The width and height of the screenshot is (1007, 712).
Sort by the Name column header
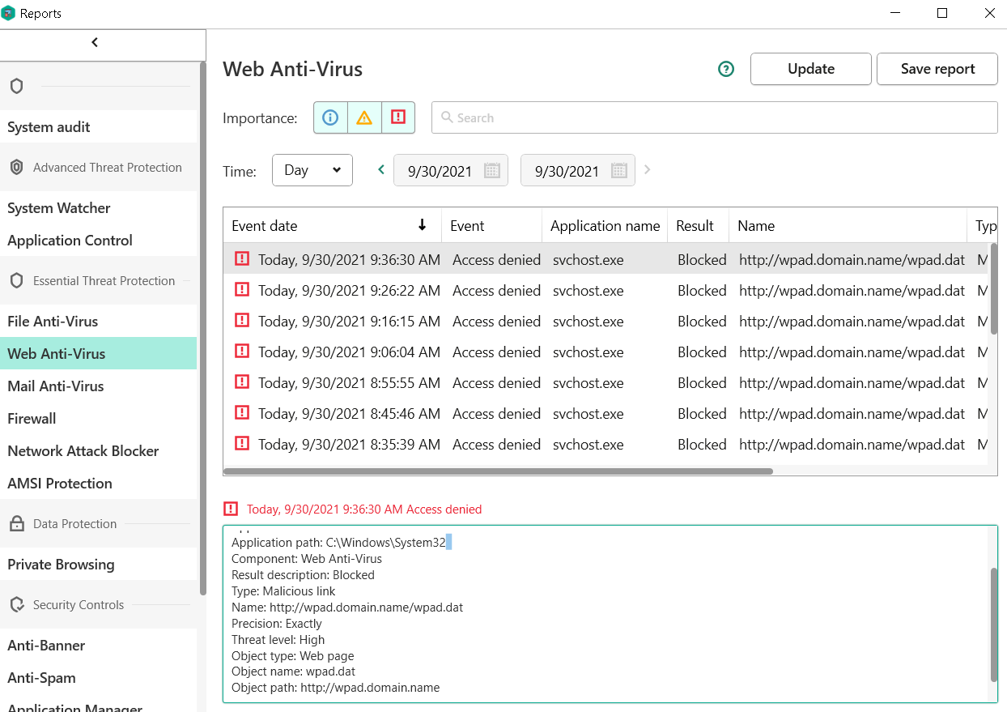[848, 226]
